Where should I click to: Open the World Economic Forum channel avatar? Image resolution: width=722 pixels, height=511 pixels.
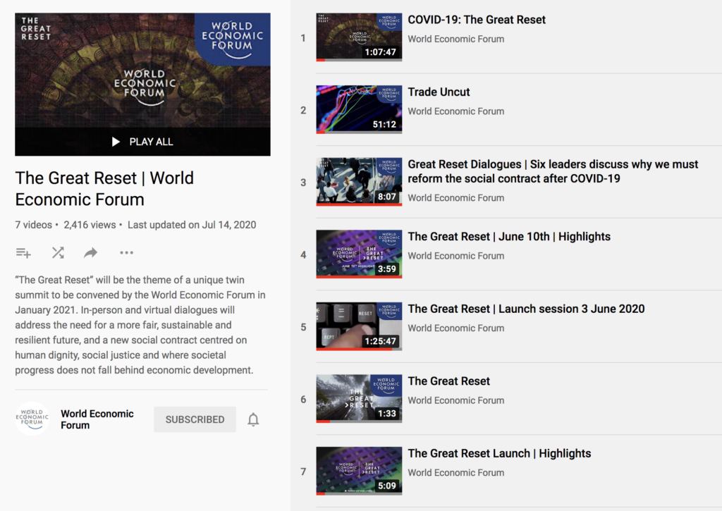pos(32,419)
